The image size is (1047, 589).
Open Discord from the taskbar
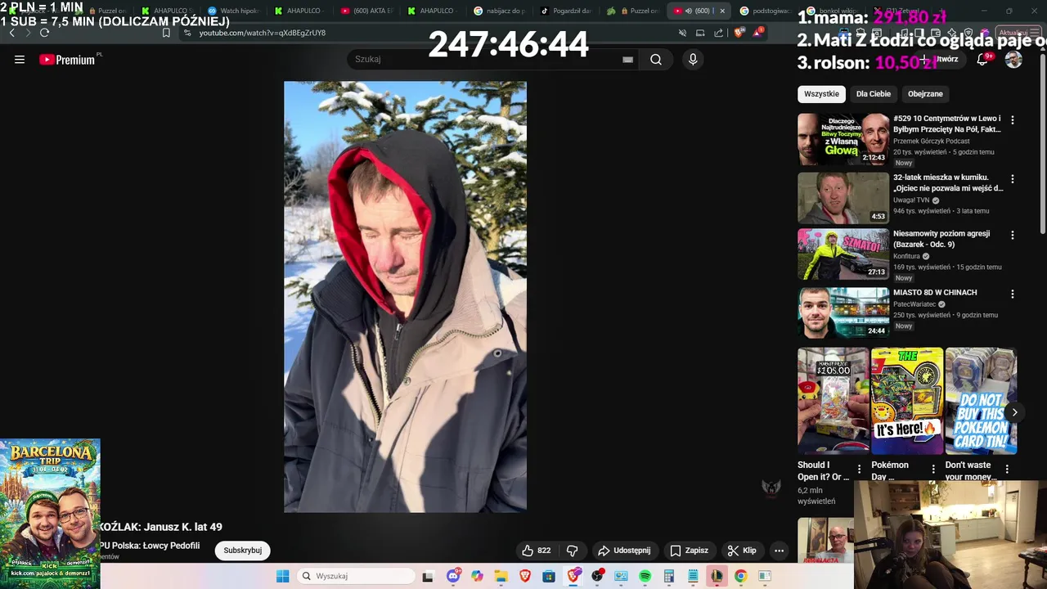[453, 576]
